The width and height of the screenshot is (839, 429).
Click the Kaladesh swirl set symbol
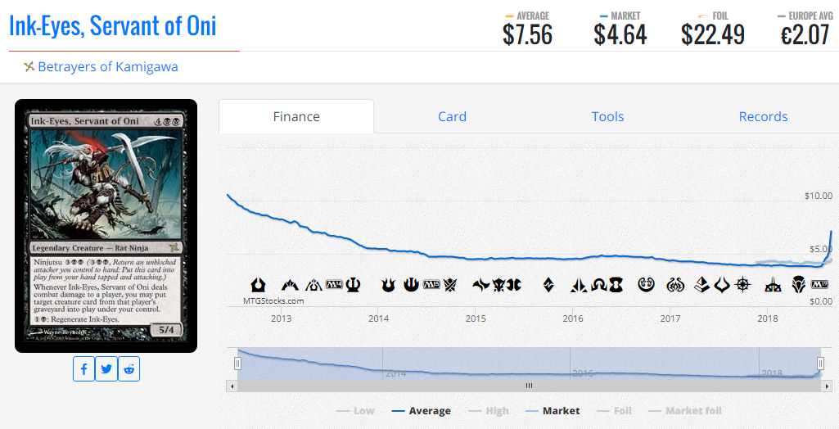click(x=647, y=285)
